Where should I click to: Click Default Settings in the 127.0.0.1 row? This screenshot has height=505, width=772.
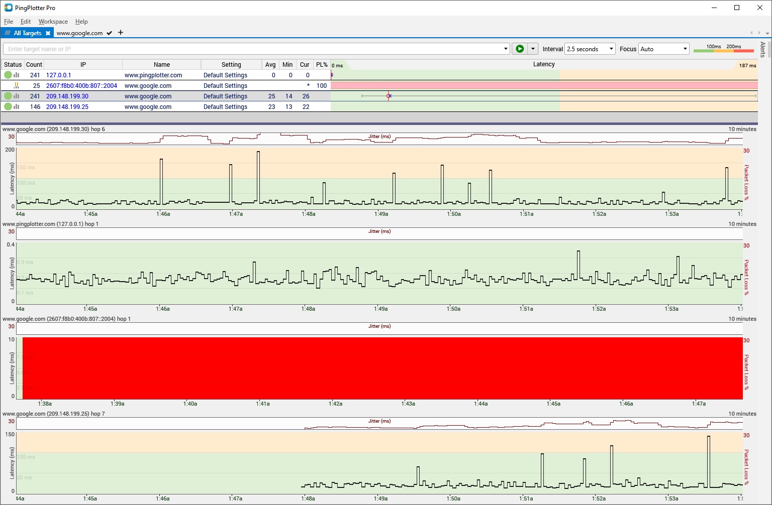pos(225,75)
